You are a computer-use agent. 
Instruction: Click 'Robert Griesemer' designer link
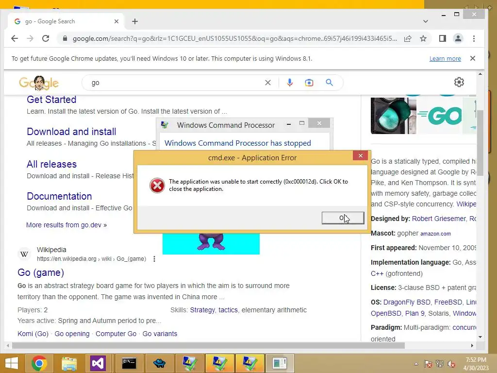[439, 219]
